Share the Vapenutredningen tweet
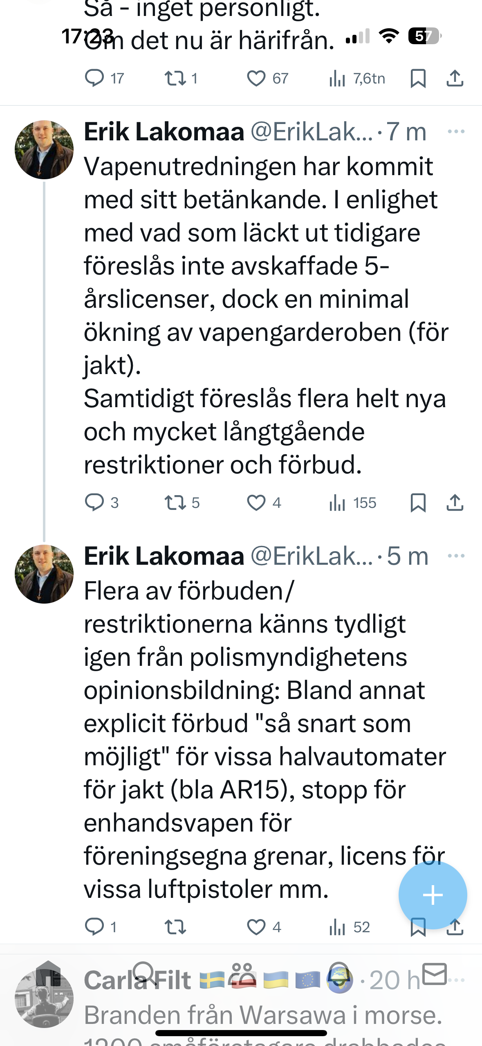 [455, 503]
